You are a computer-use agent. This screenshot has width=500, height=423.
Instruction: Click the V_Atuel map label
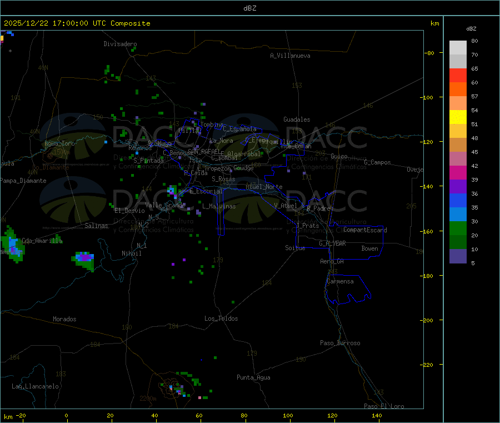(286, 206)
